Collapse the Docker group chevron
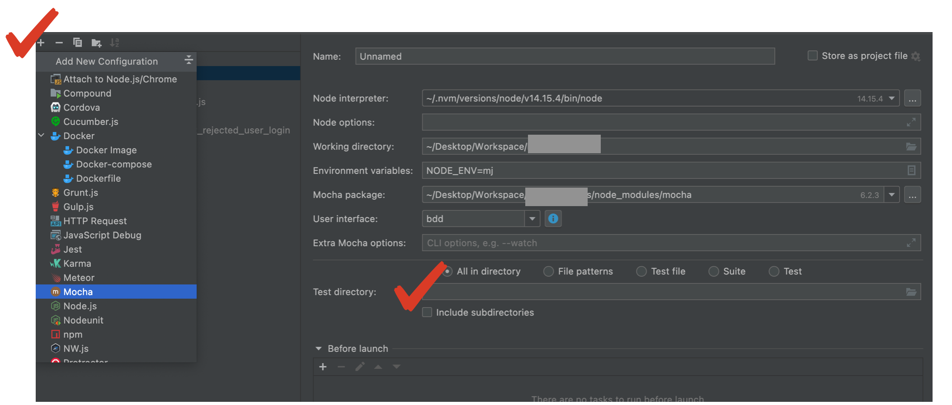 click(x=41, y=135)
